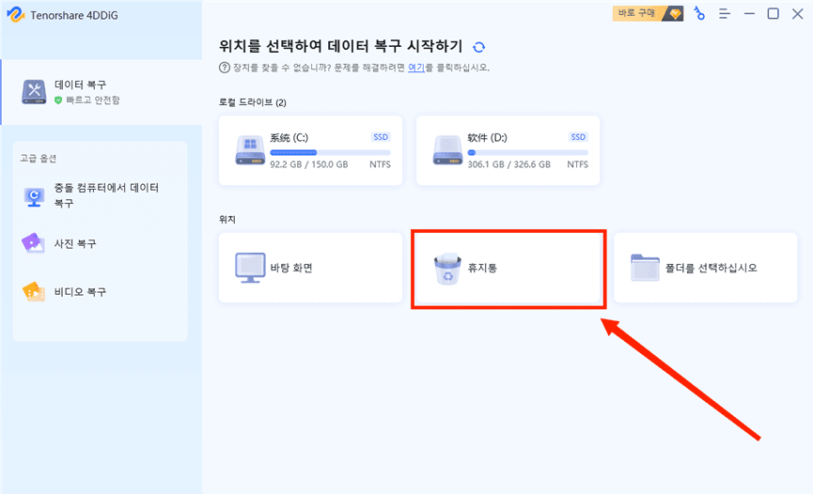The width and height of the screenshot is (813, 494).
Task: Click 306.1 GB / 326.6 GB text
Action: [x=509, y=164]
